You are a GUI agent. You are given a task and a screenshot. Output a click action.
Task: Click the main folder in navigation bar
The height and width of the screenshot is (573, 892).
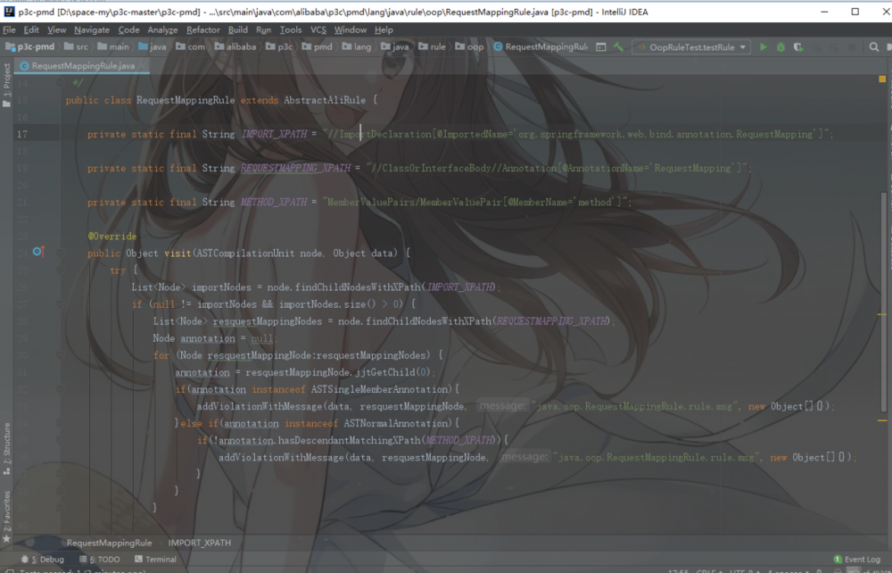(x=113, y=46)
